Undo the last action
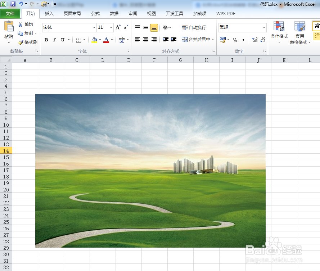The width and height of the screenshot is (320, 271). click(21, 4)
